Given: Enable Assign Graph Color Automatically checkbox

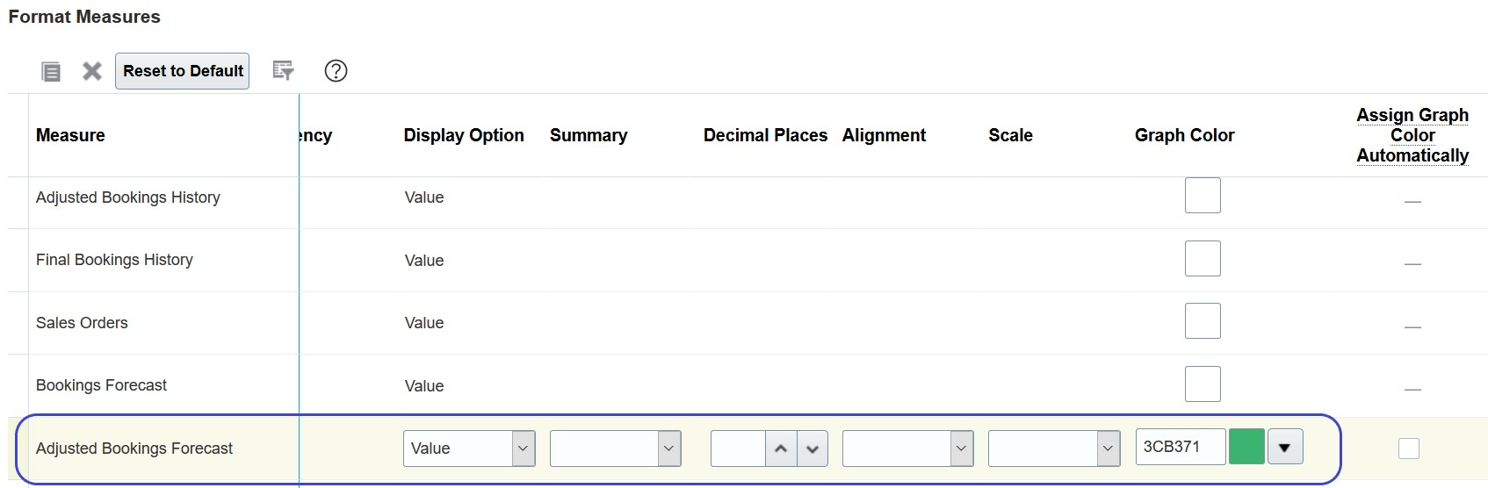Looking at the screenshot, I should [1408, 449].
